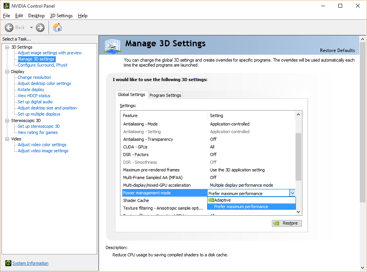Collapse the Stereoscopic 3D tree node

tap(7, 121)
